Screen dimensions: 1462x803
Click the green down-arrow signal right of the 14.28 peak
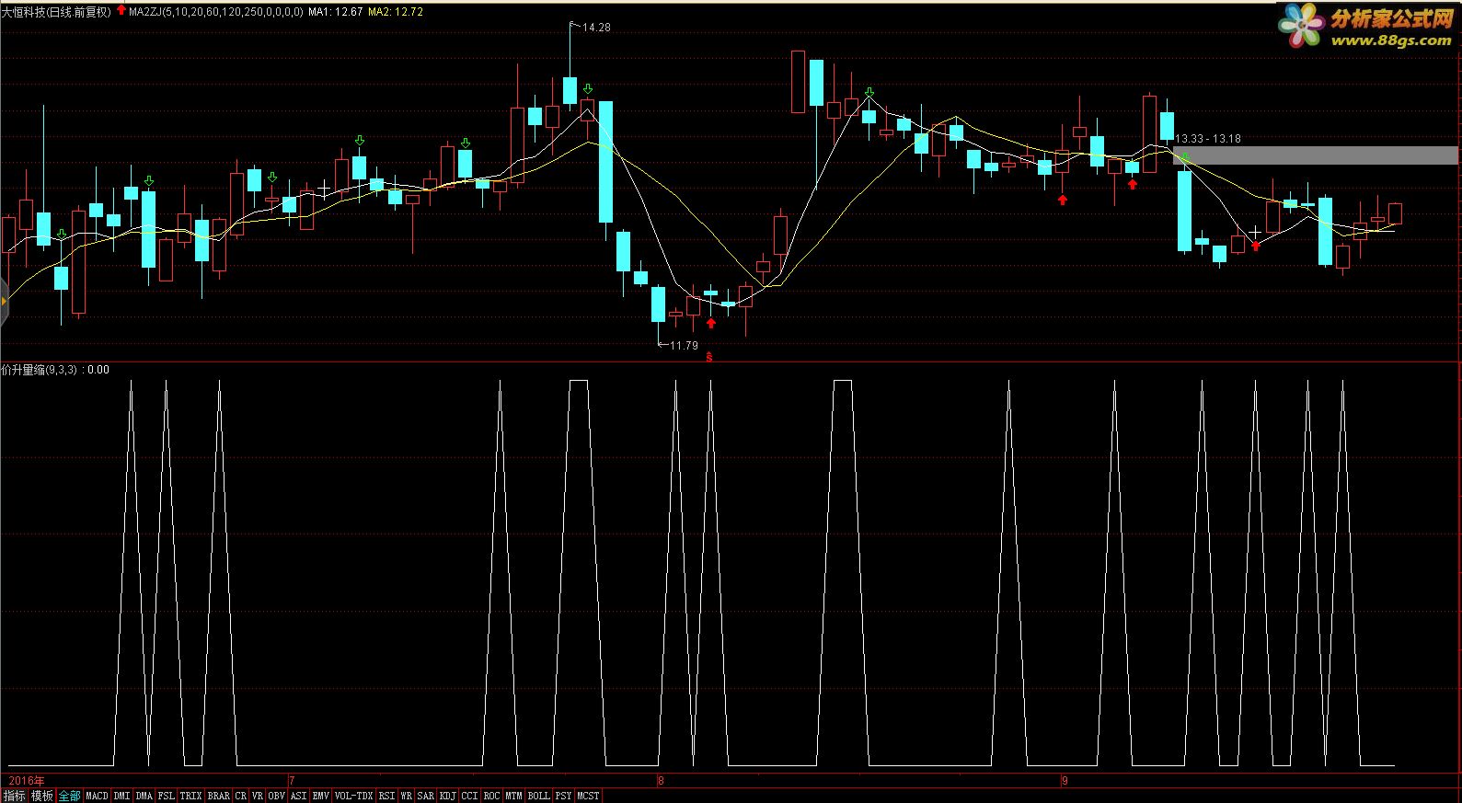pyautogui.click(x=587, y=90)
